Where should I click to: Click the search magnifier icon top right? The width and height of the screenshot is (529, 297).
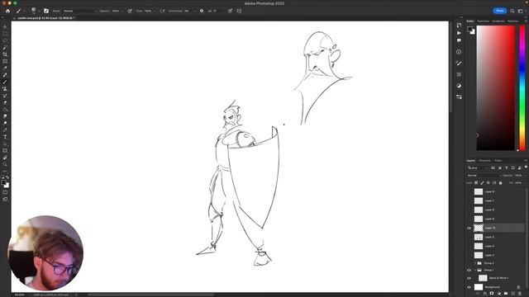click(x=512, y=11)
